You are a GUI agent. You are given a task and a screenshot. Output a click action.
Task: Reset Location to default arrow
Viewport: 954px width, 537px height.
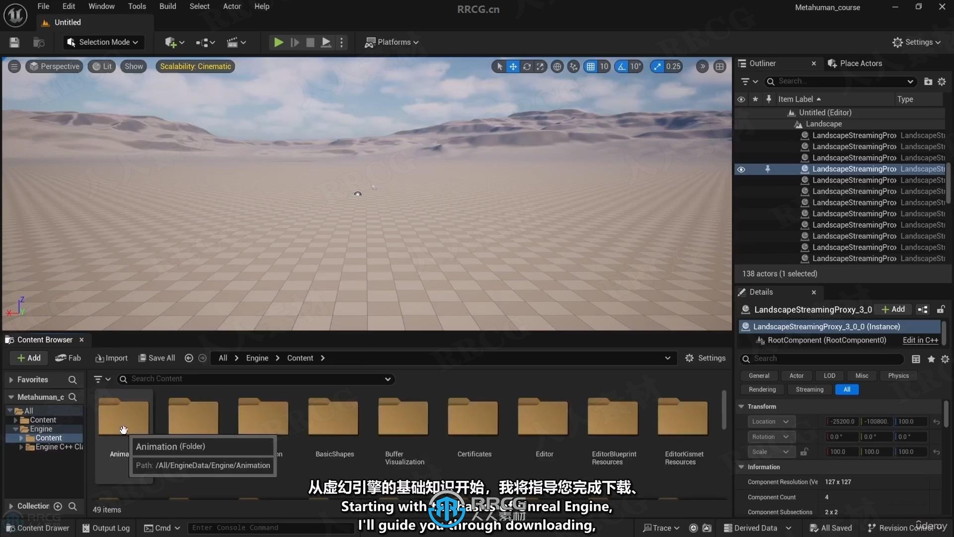[936, 422]
